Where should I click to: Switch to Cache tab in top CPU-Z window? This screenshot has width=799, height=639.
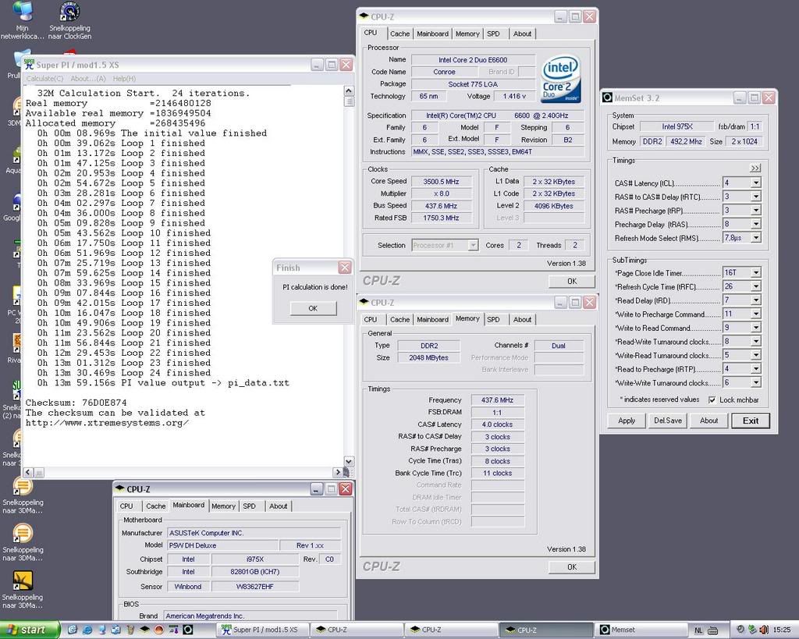[x=399, y=34]
